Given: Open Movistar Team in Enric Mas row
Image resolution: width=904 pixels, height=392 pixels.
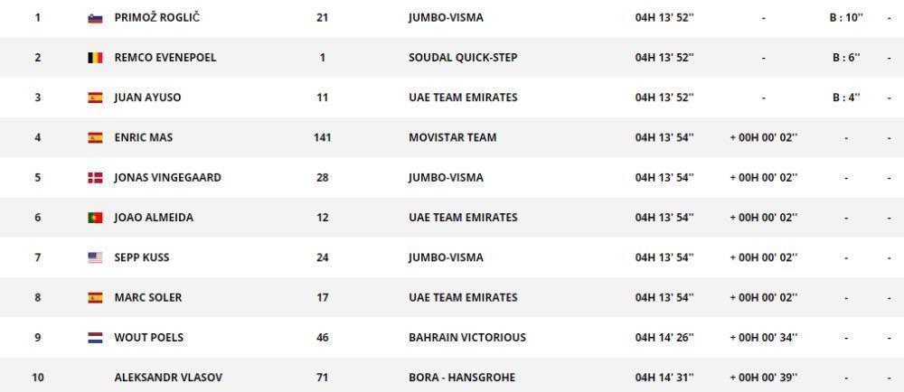Looking at the screenshot, I should [453, 137].
